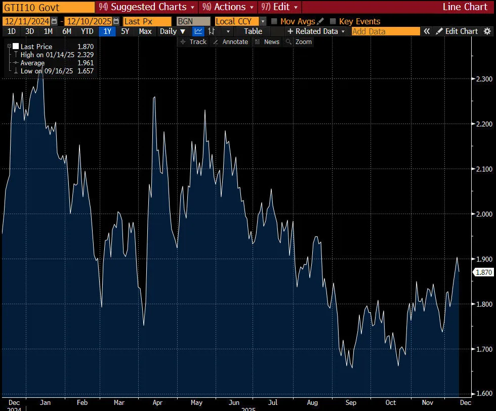Open the Related Data dropdown
The width and height of the screenshot is (496, 411).
pyautogui.click(x=316, y=31)
